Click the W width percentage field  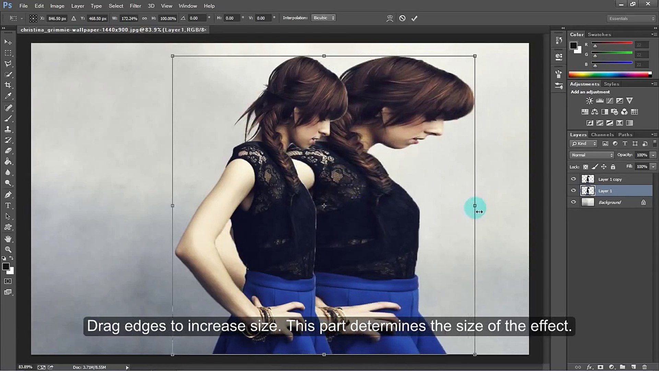coord(129,18)
